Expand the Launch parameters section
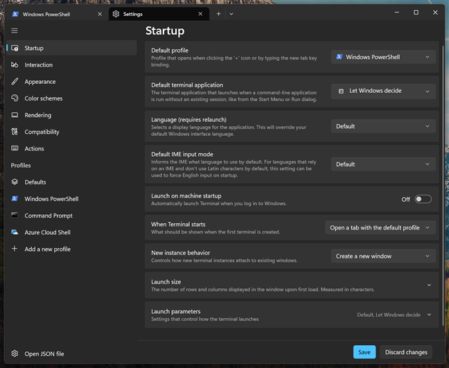 (x=292, y=315)
